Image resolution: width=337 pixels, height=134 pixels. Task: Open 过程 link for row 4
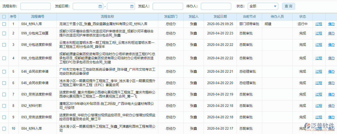pos(319,58)
